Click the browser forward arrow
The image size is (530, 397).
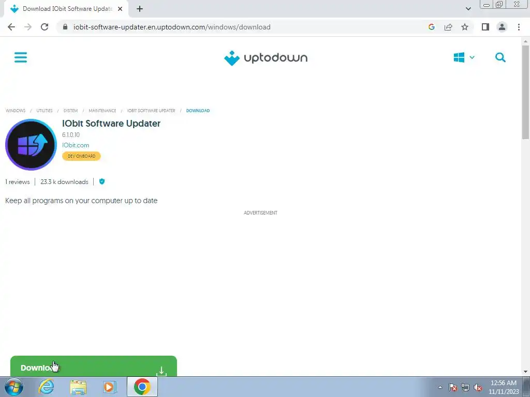pyautogui.click(x=28, y=27)
